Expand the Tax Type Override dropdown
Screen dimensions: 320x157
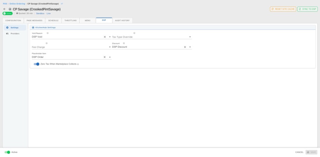coord(190,37)
